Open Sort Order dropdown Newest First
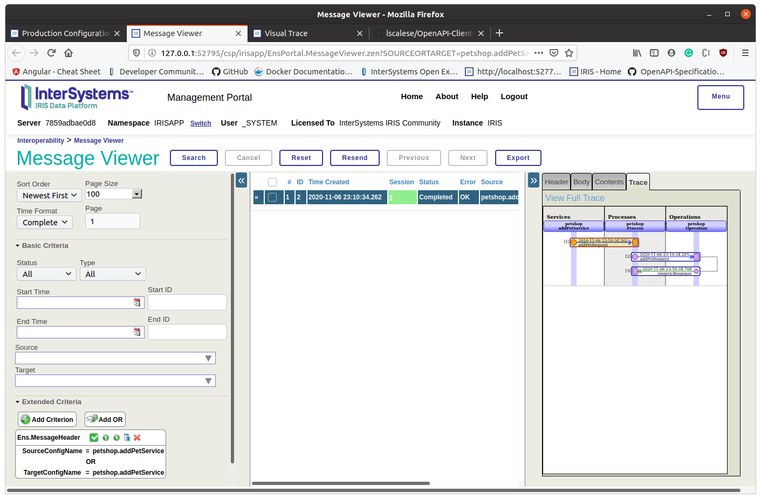761x499 pixels. coord(49,195)
